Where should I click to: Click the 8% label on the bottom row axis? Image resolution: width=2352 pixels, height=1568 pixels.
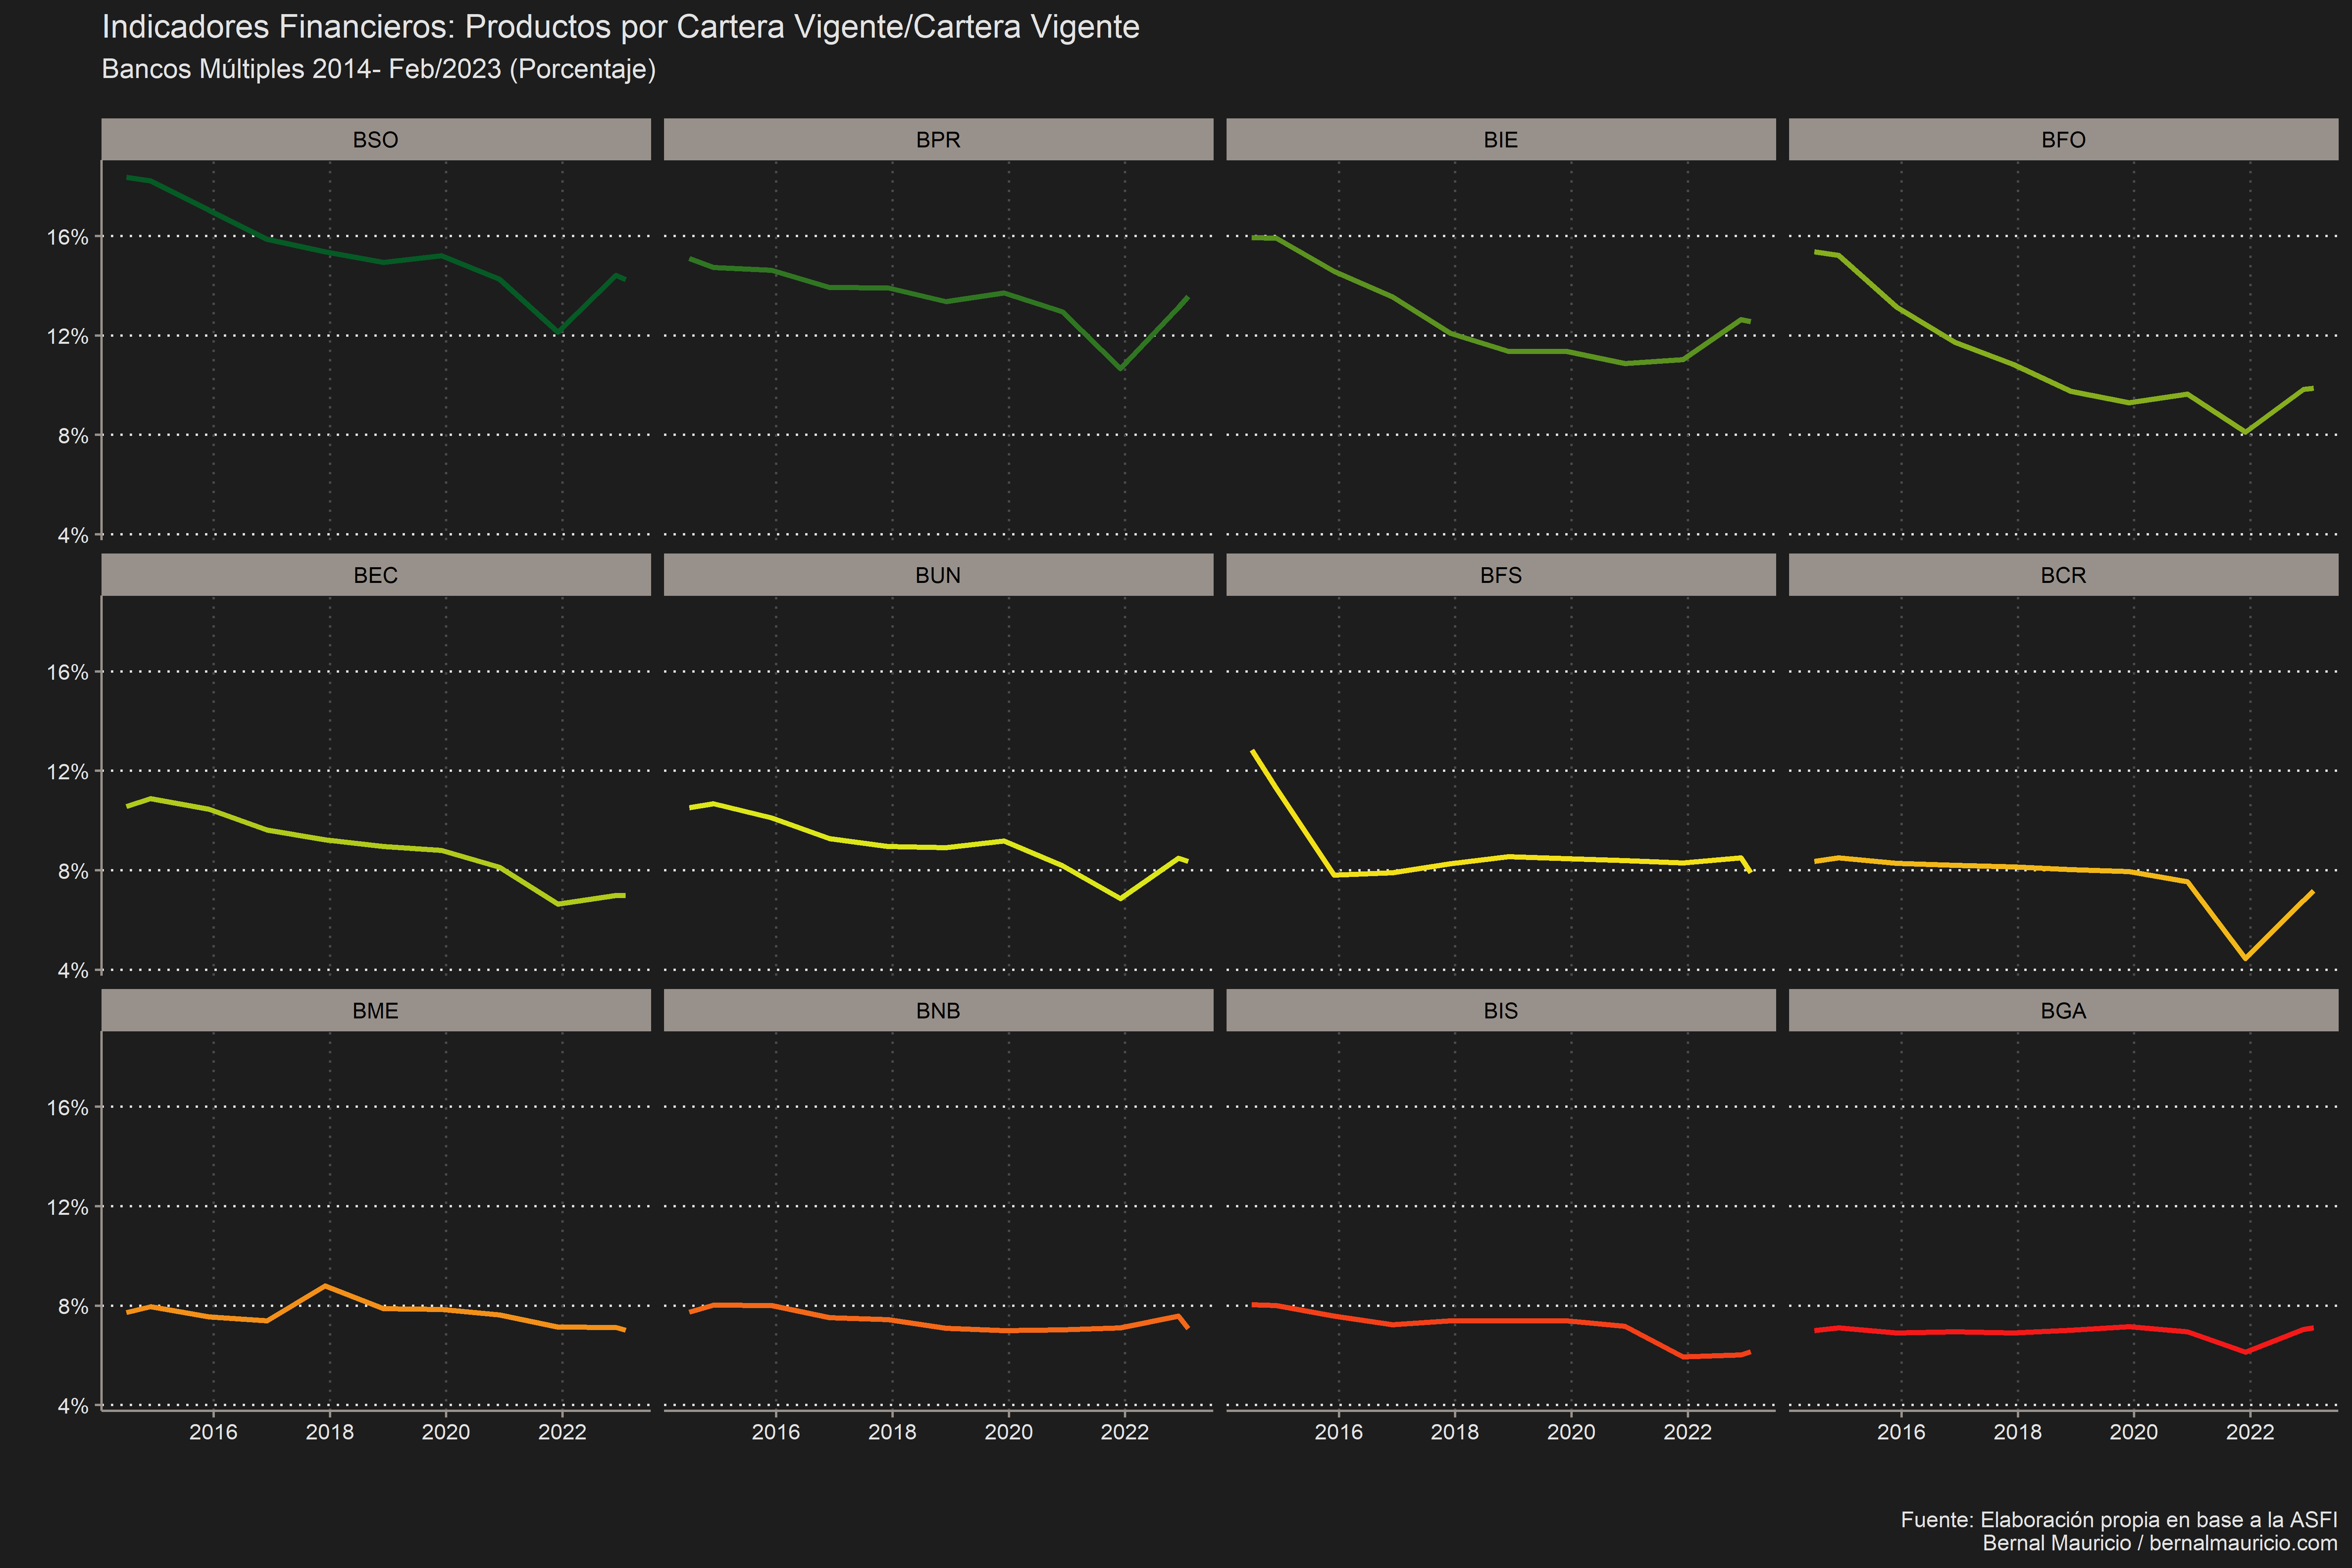click(x=73, y=1307)
